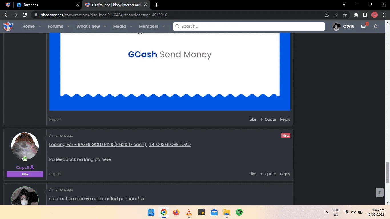Open the conversations envelope icon
Viewport: 390px width, 219px height.
point(363,26)
